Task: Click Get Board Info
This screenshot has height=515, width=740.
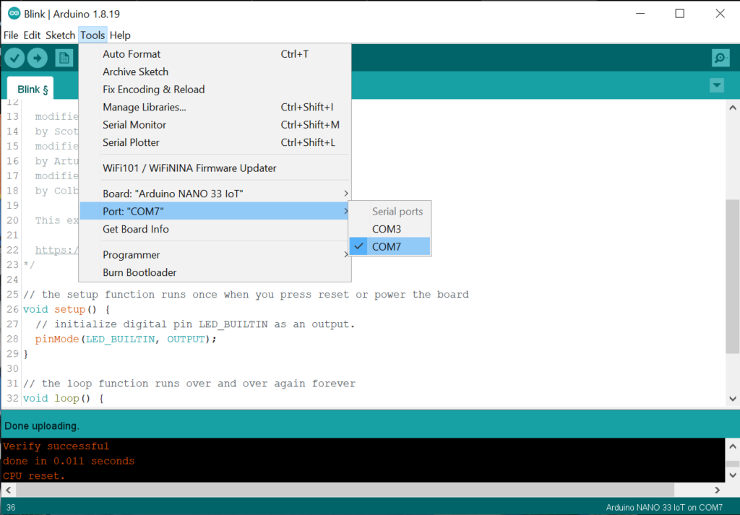Action: [136, 229]
